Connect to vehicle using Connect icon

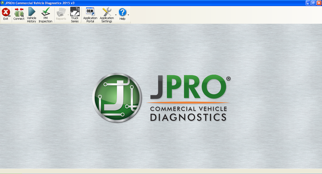[19, 15]
